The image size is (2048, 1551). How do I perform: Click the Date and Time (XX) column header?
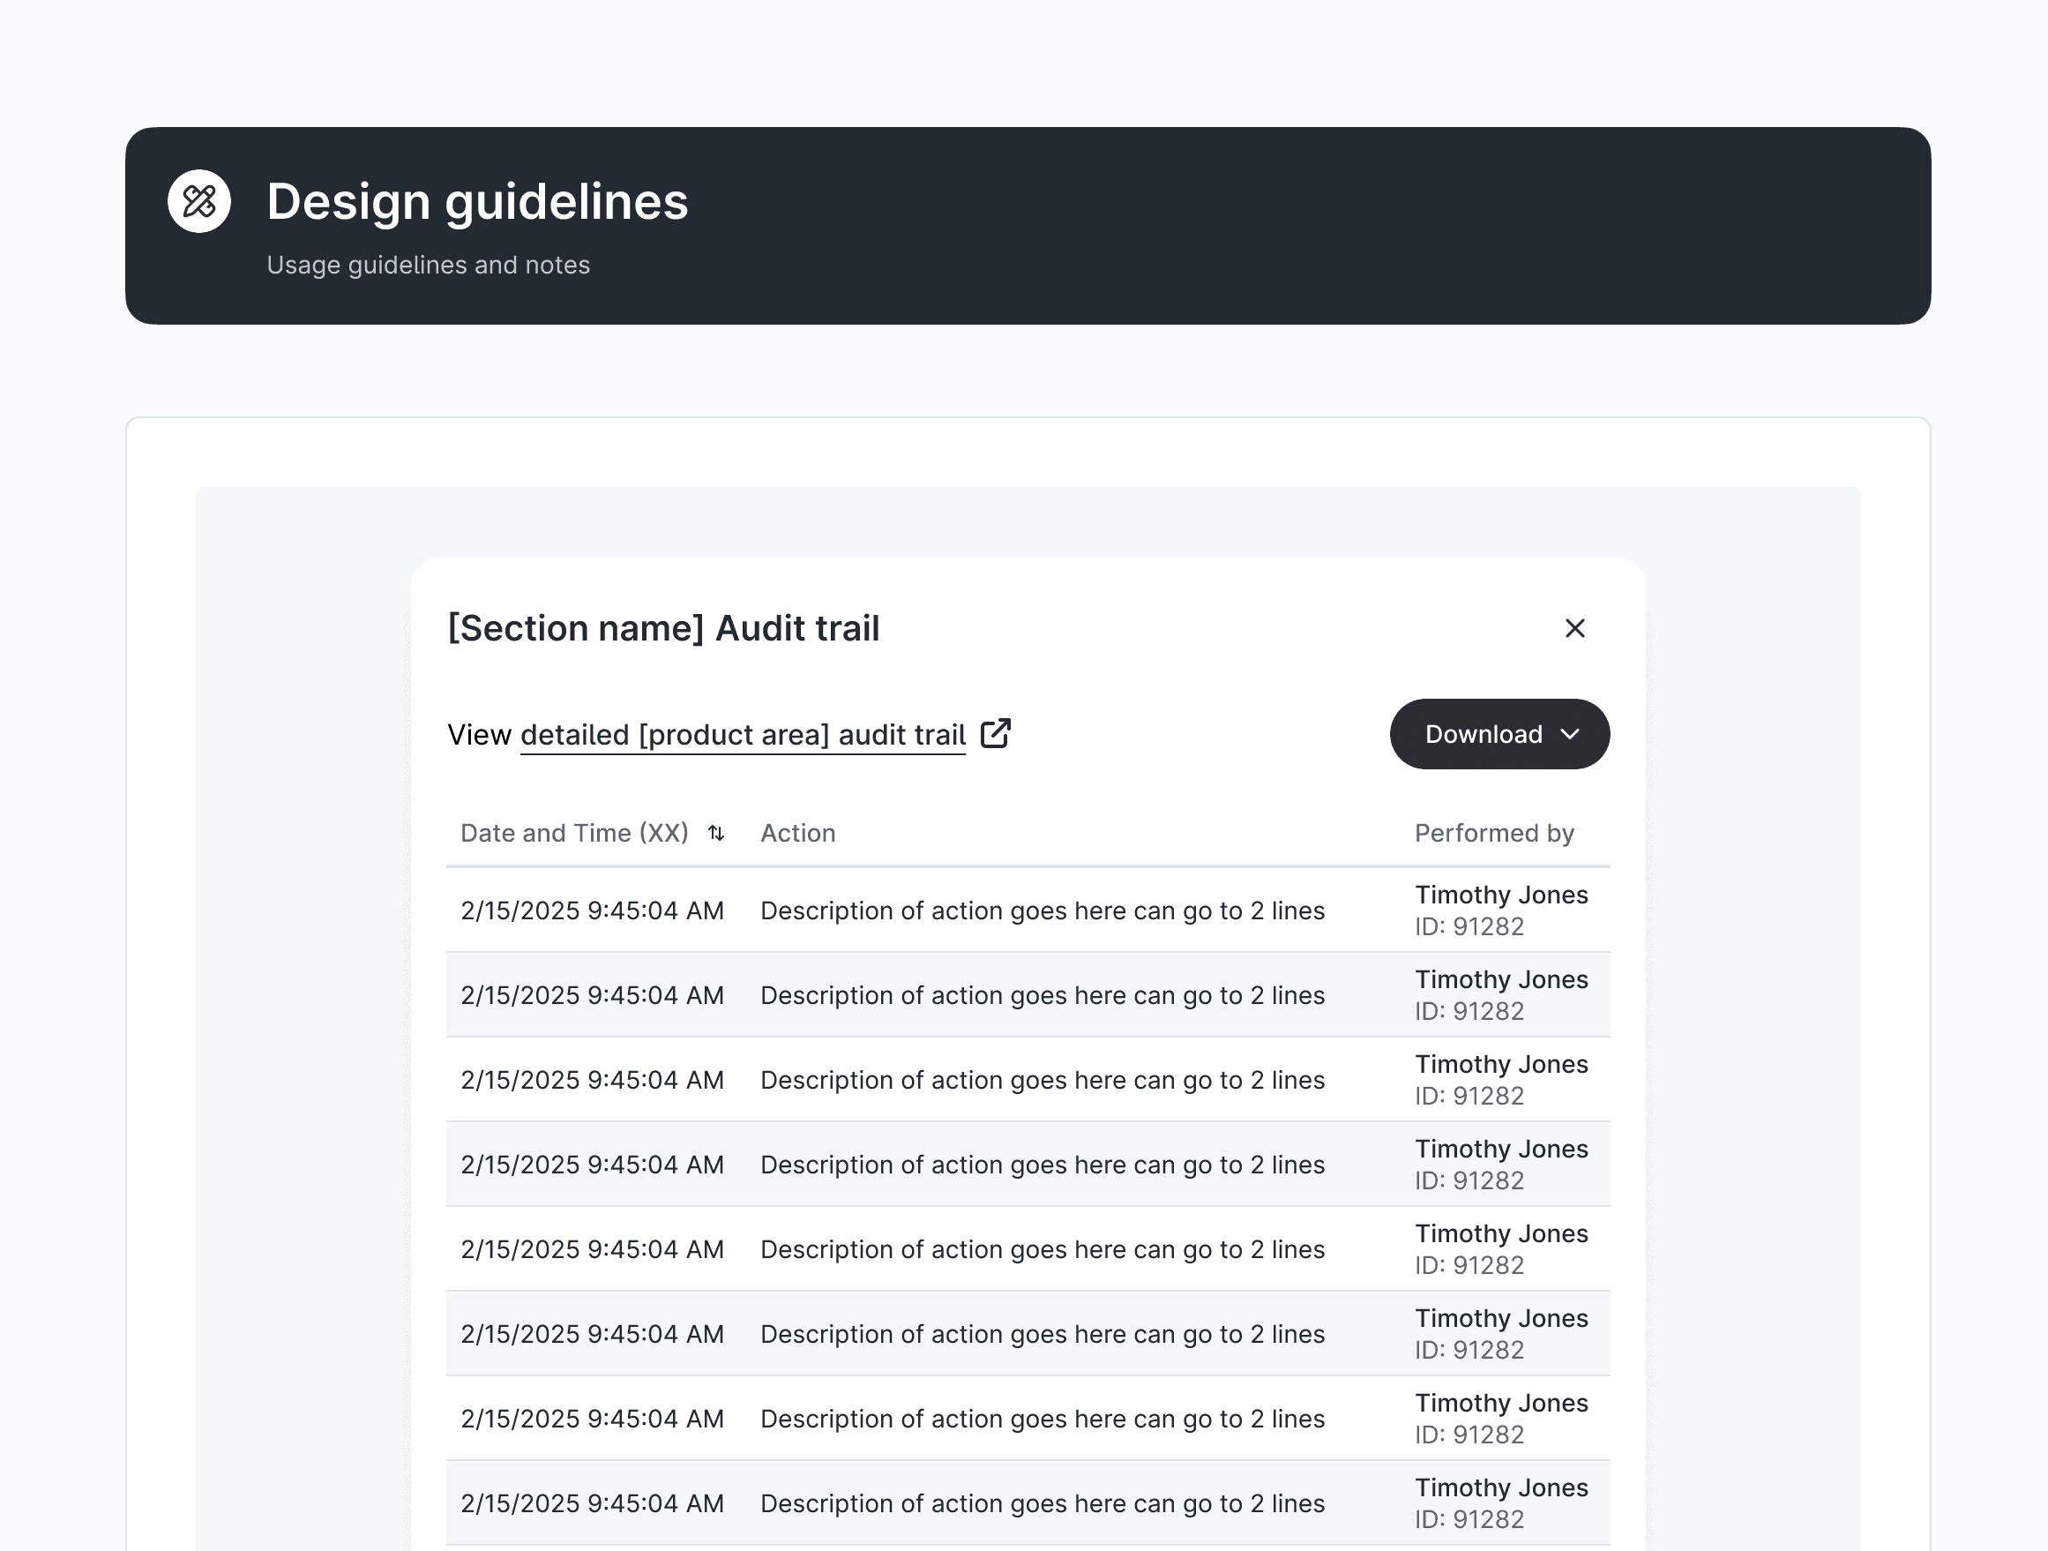(x=574, y=834)
